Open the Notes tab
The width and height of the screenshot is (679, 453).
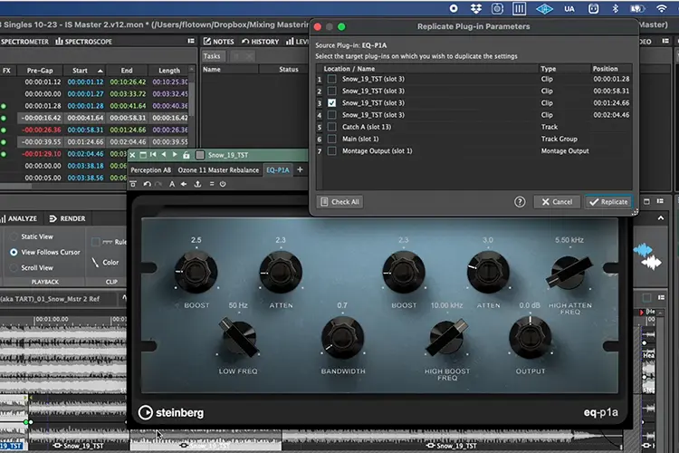pos(219,41)
